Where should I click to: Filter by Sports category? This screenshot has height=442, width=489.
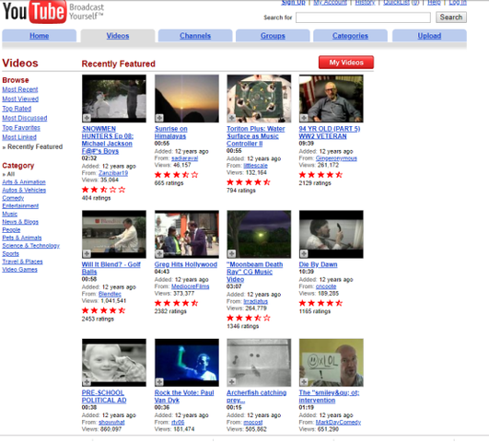[11, 253]
